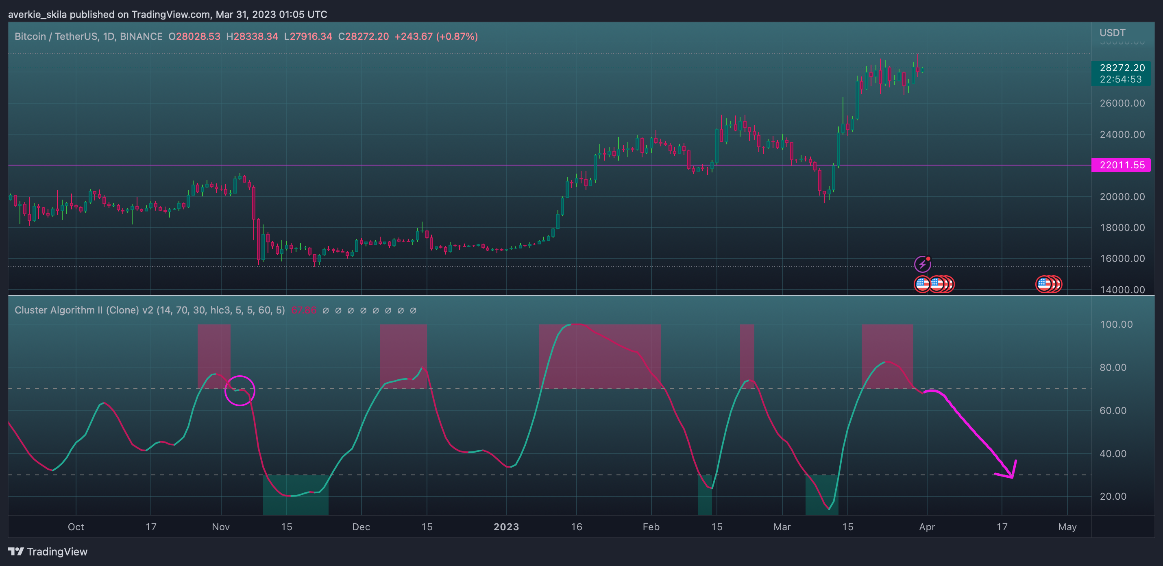Click the 24000.00 price scale label
The width and height of the screenshot is (1163, 566).
pyautogui.click(x=1122, y=135)
